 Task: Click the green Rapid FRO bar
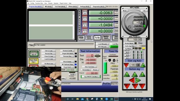105,68
